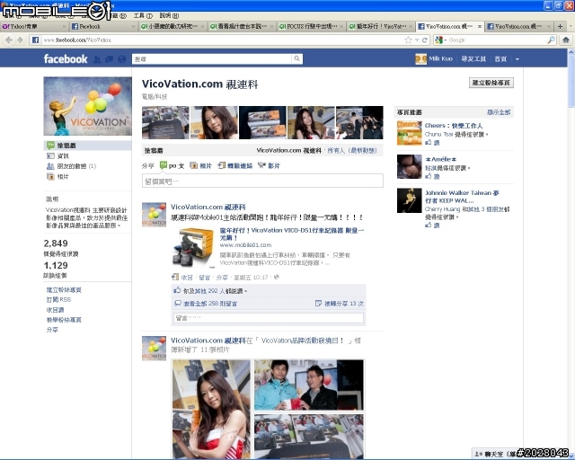Open dashcam box thumbnail in first post

(x=193, y=248)
